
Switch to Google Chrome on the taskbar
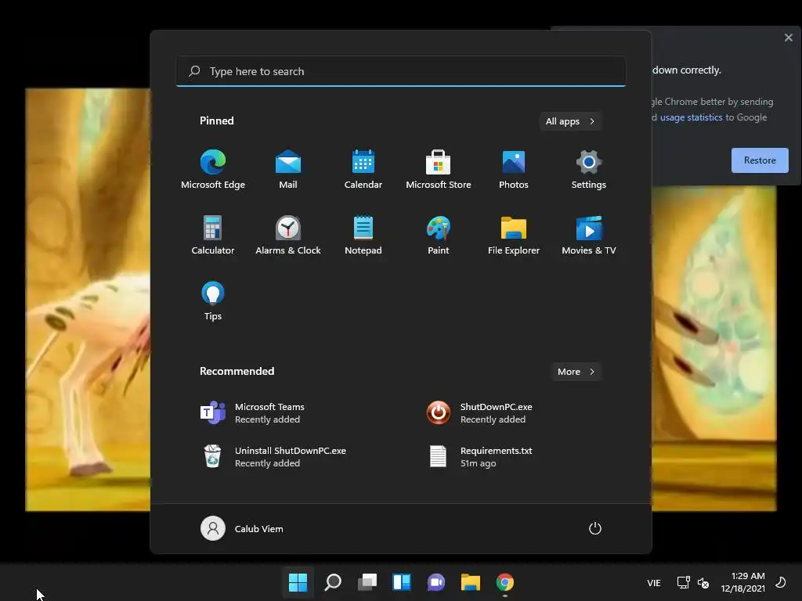tap(505, 582)
